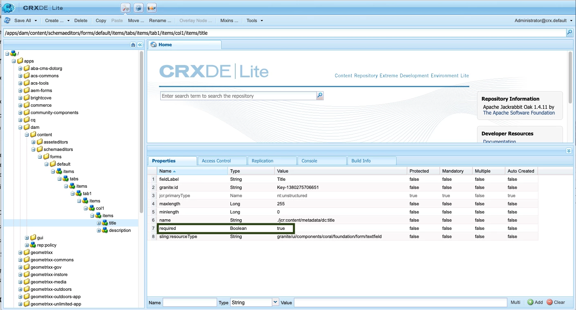Click the value './jcr:content/metadata/dc:title'

[x=305, y=220]
